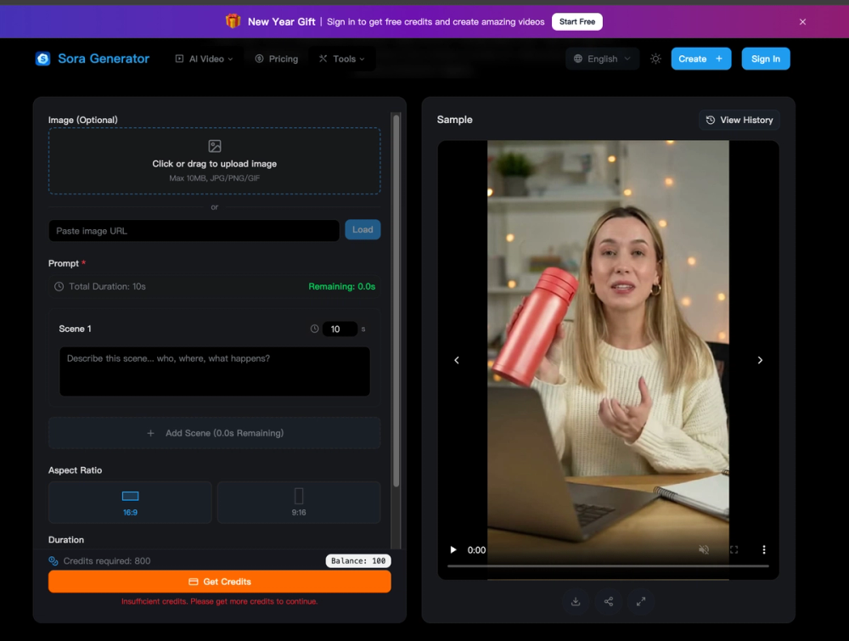Click the Paste image URL field
Viewport: 849px width, 641px height.
coord(193,230)
